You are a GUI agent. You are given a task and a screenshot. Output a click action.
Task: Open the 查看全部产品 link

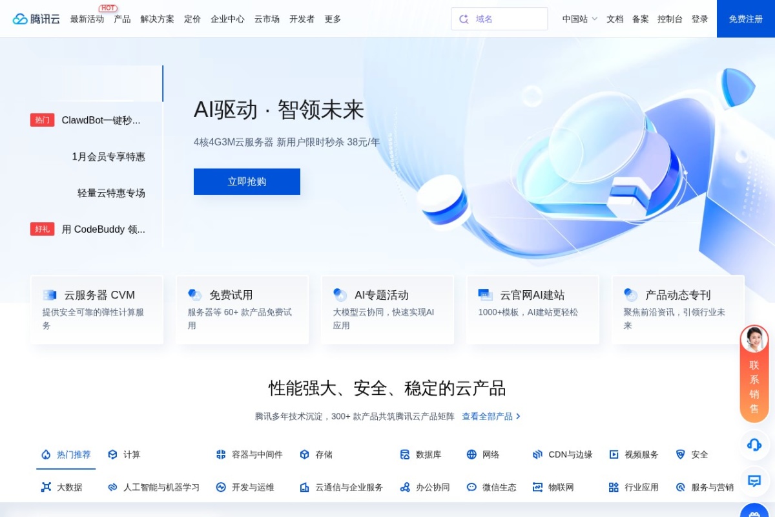point(488,416)
